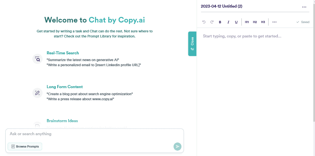Apply Heading 2 style
The width and height of the screenshot is (315, 156).
coord(255,22)
